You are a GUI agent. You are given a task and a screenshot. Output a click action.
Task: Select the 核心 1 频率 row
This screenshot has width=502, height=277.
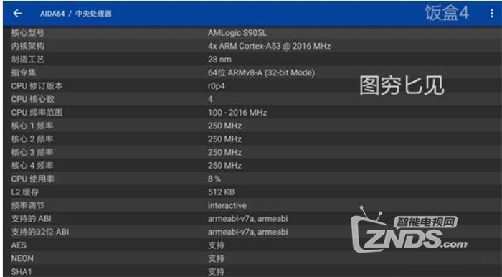252,126
